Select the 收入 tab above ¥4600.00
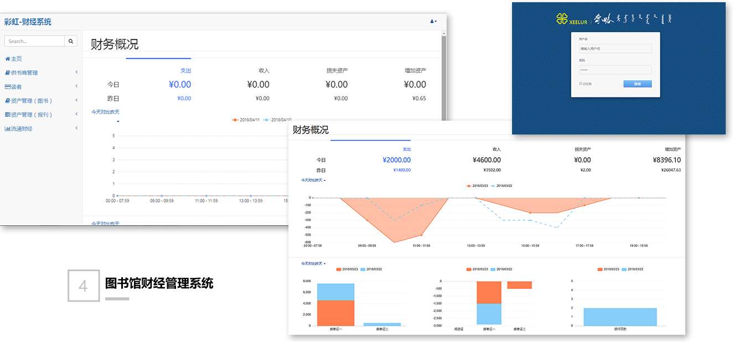734x342 pixels. pos(497,149)
